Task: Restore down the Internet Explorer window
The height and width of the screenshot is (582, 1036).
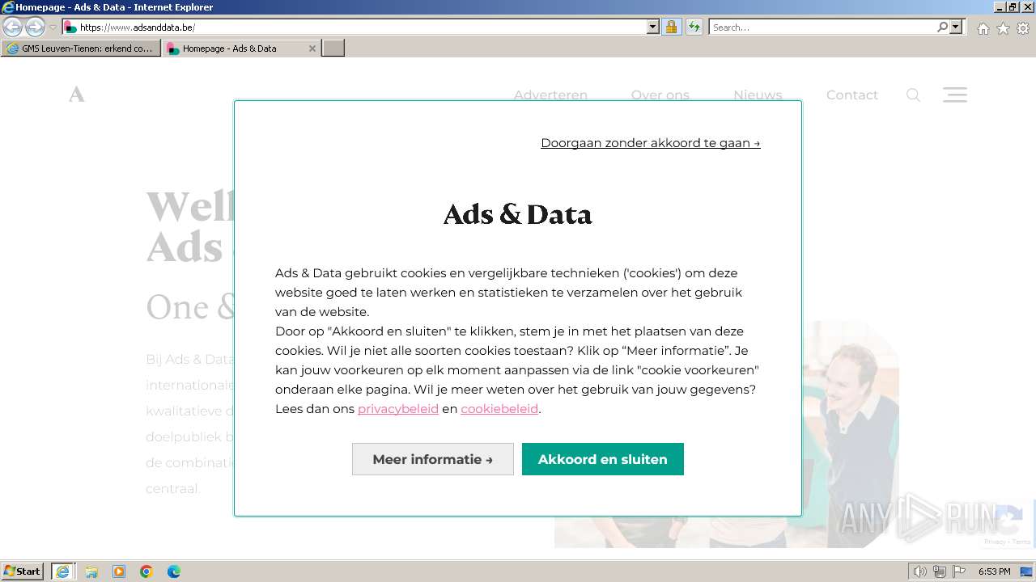Action: (x=1013, y=7)
